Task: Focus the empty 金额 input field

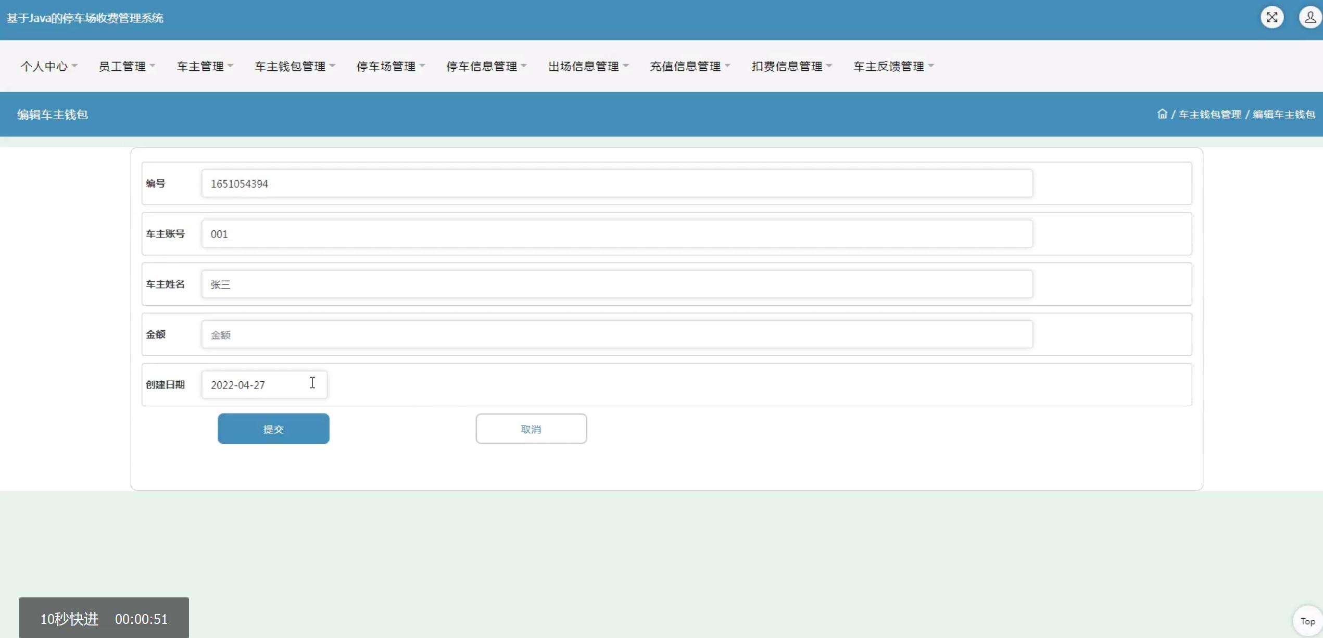Action: 617,334
